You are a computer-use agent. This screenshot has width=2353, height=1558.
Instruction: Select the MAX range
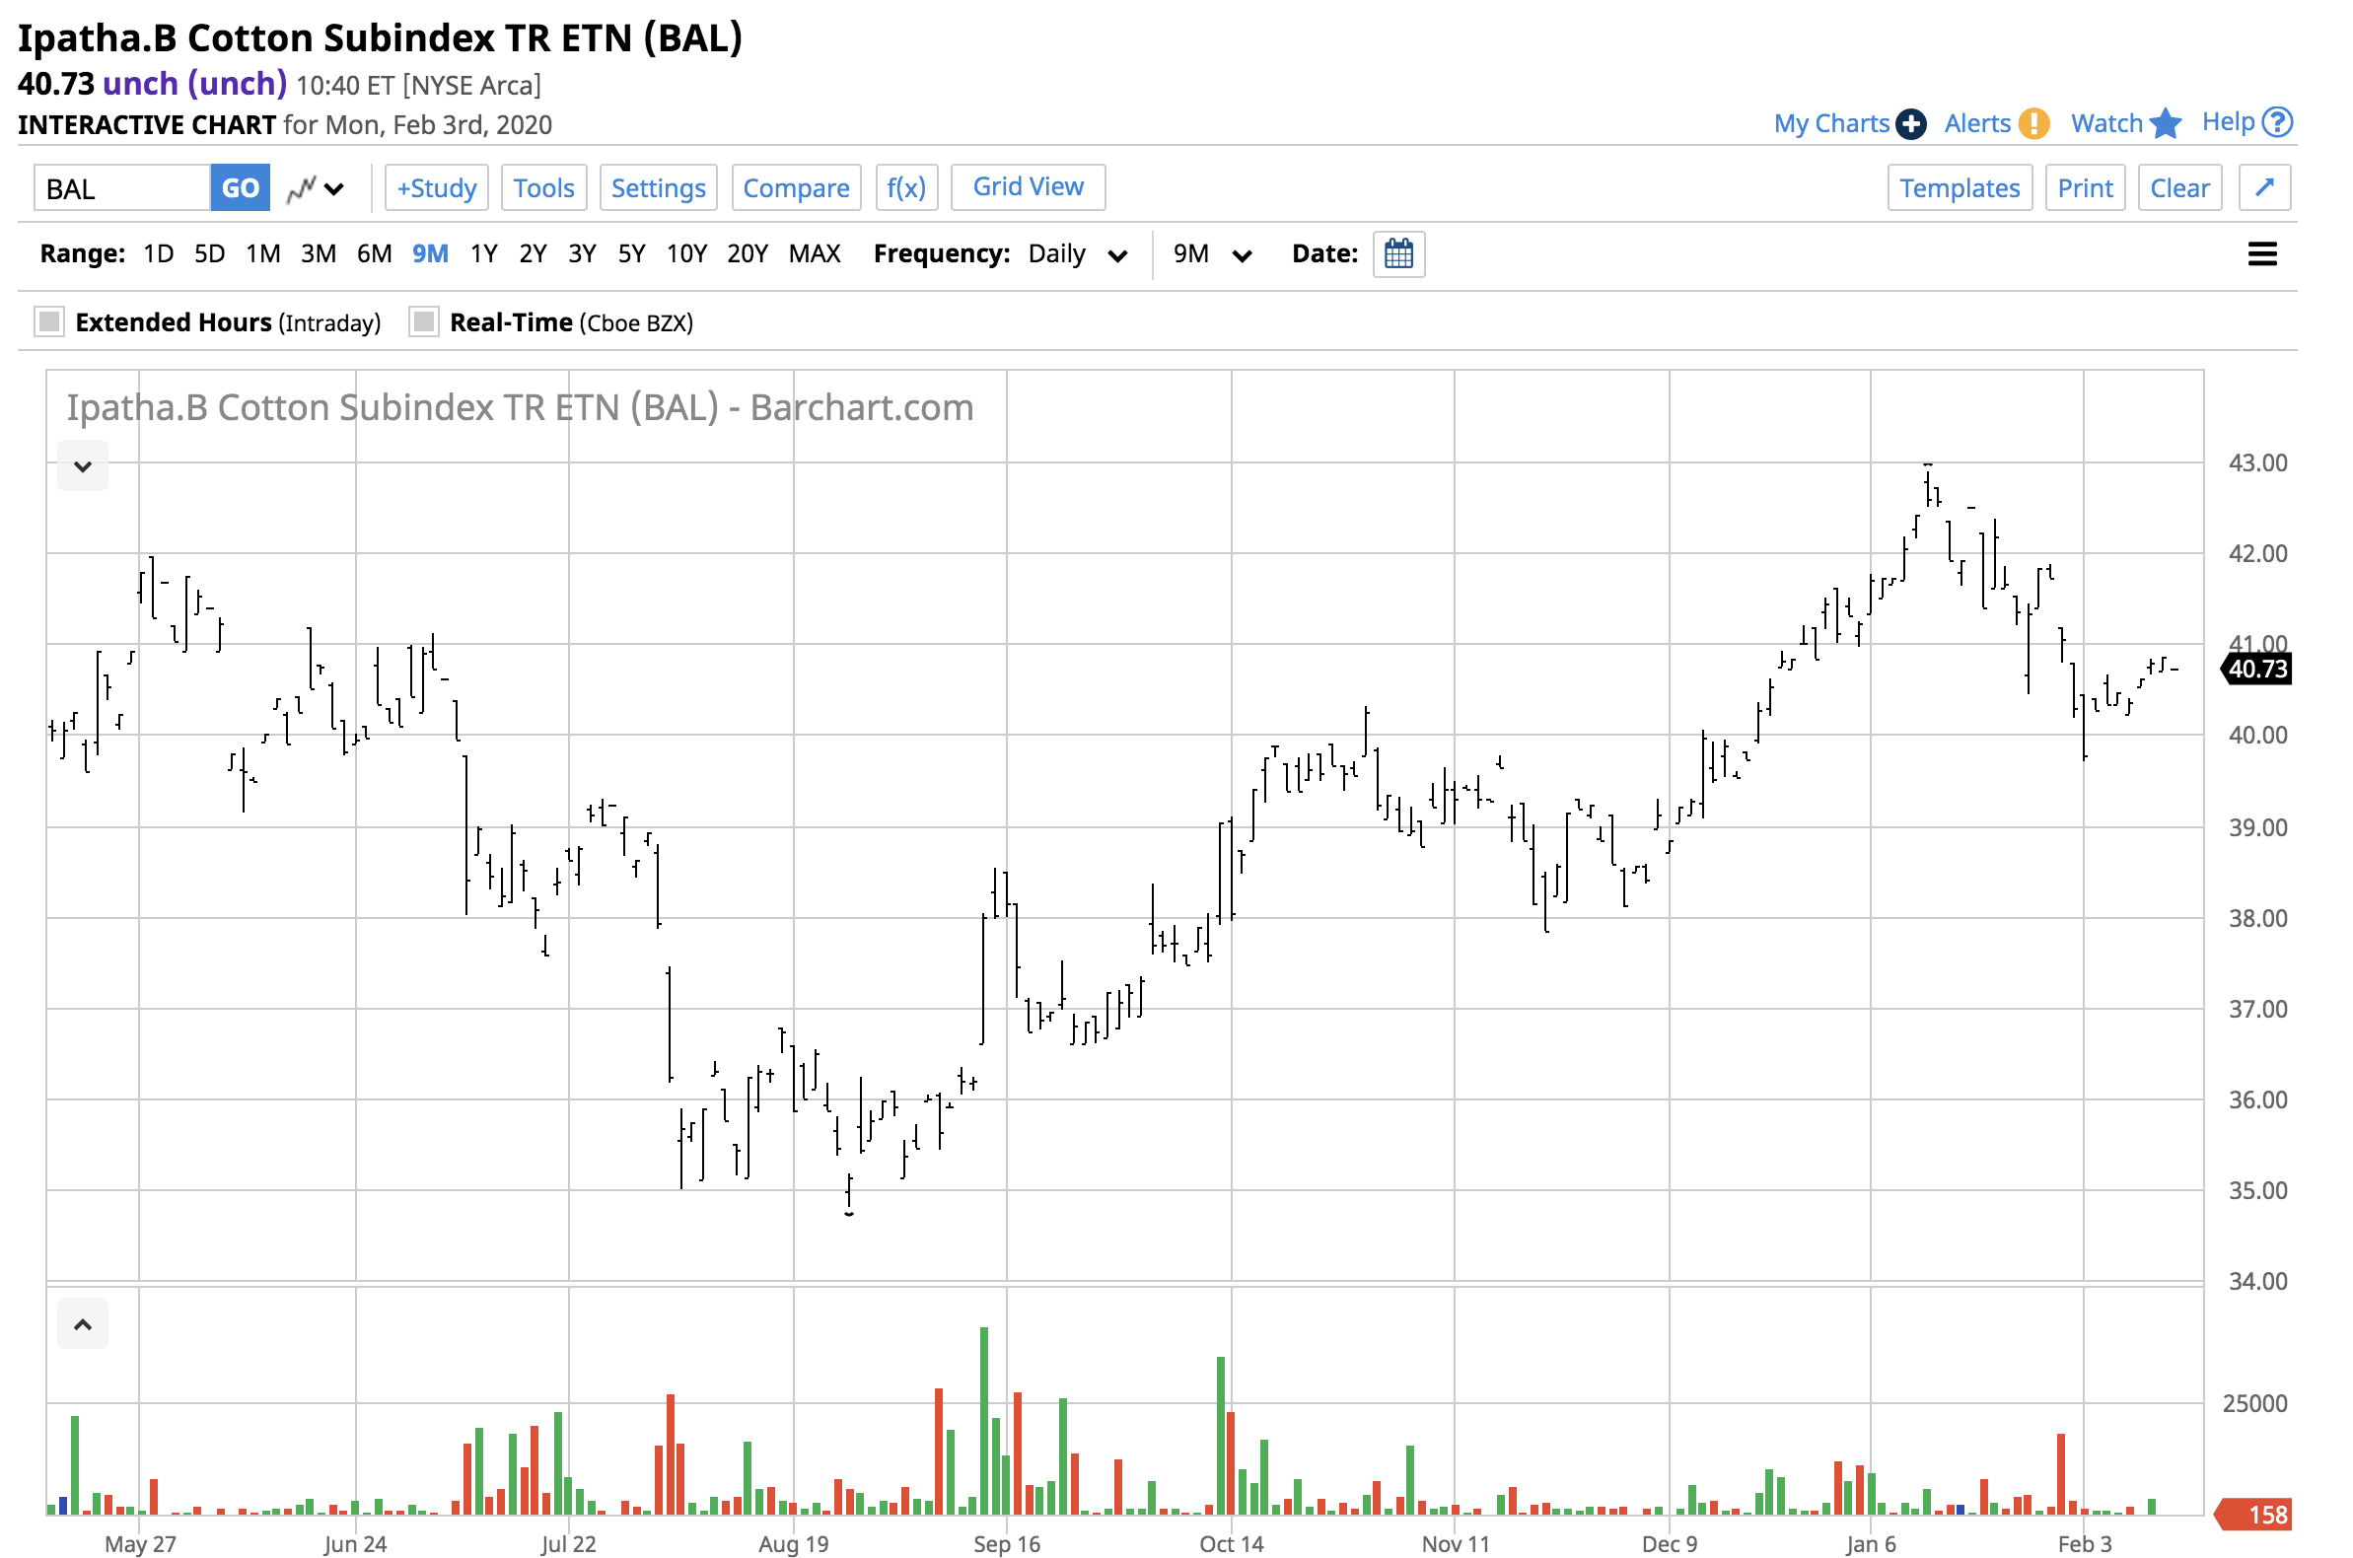coord(814,254)
